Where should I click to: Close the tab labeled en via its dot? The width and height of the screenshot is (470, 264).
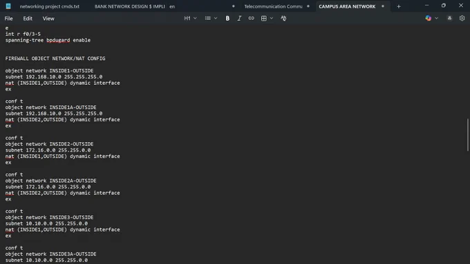[234, 6]
